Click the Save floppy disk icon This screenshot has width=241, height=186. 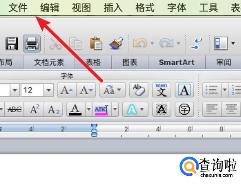pos(12,44)
